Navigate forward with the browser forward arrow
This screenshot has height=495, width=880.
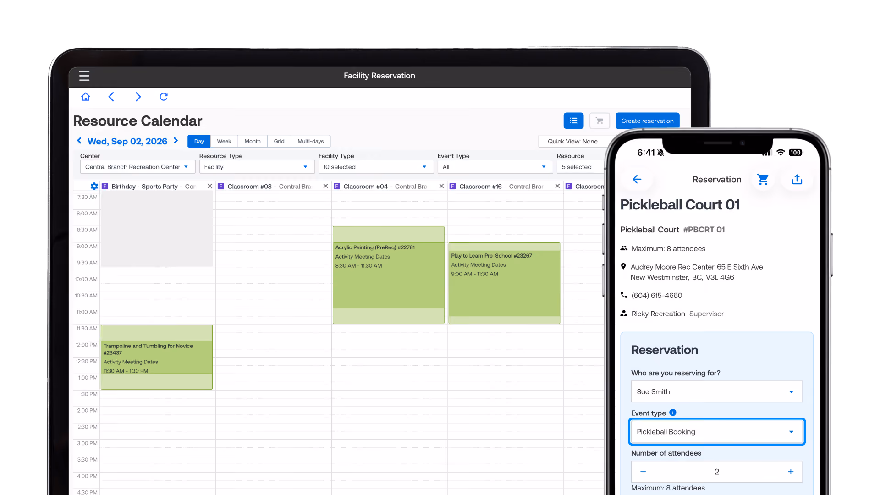click(x=137, y=97)
